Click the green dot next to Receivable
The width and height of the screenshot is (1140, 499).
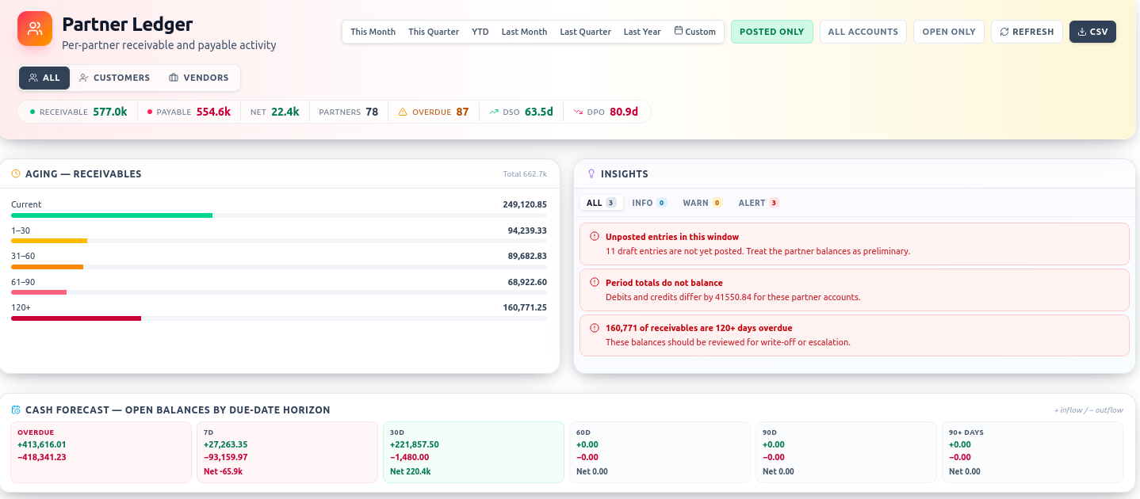33,112
